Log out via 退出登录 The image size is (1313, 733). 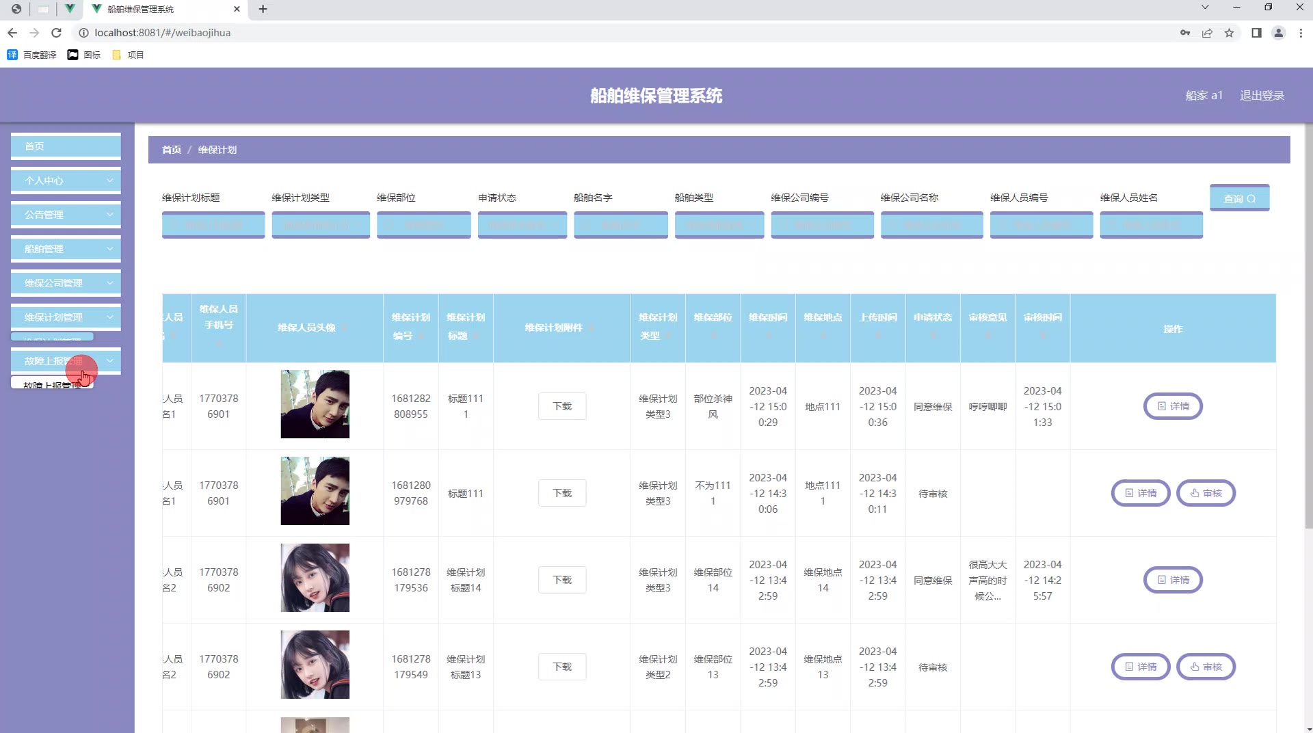point(1262,96)
